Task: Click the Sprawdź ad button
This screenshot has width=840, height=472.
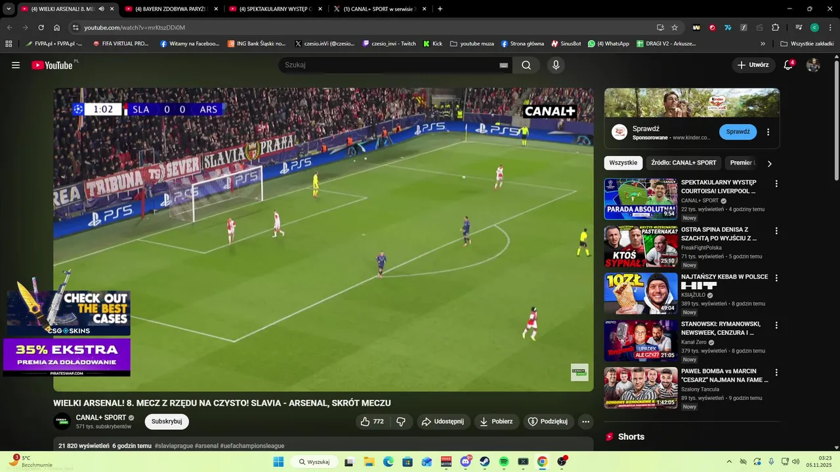Action: click(x=738, y=132)
